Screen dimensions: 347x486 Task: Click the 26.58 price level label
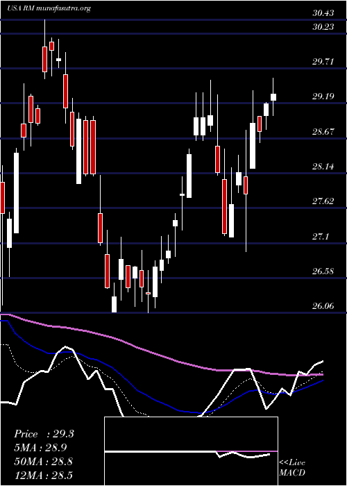[323, 272]
